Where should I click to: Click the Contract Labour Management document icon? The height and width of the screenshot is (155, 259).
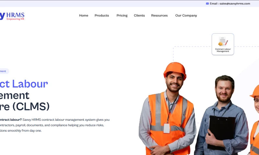point(223,41)
